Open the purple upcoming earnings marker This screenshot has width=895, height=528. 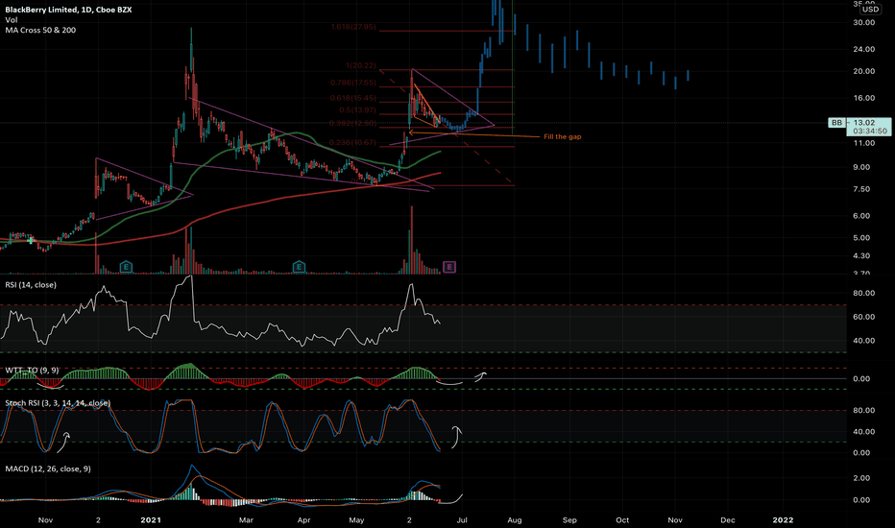[449, 267]
